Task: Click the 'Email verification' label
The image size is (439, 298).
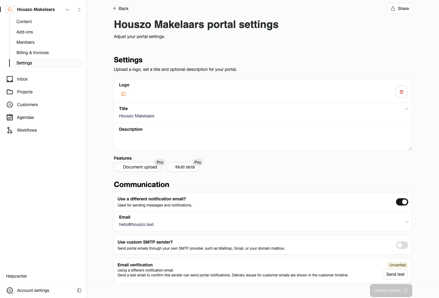Action: tap(135, 265)
